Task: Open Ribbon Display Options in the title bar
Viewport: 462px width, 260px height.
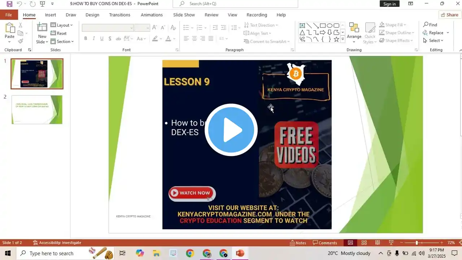Action: pos(411,4)
